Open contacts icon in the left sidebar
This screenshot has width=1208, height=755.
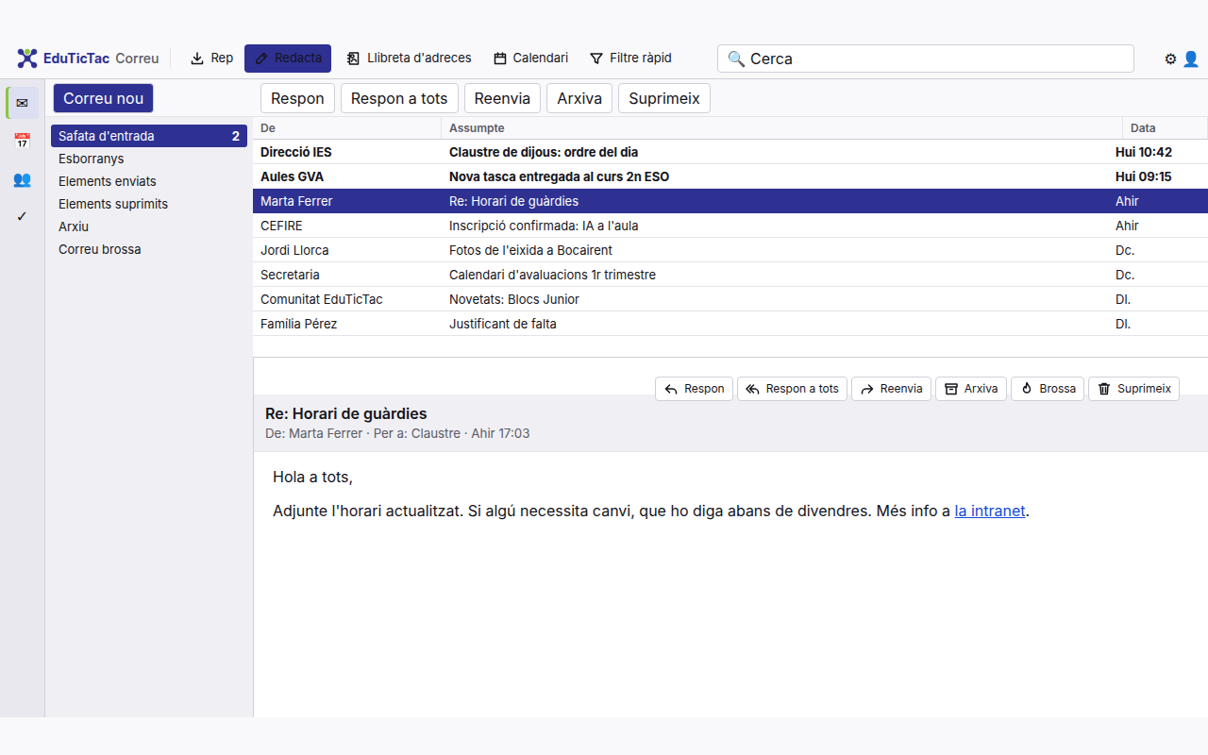click(x=23, y=178)
